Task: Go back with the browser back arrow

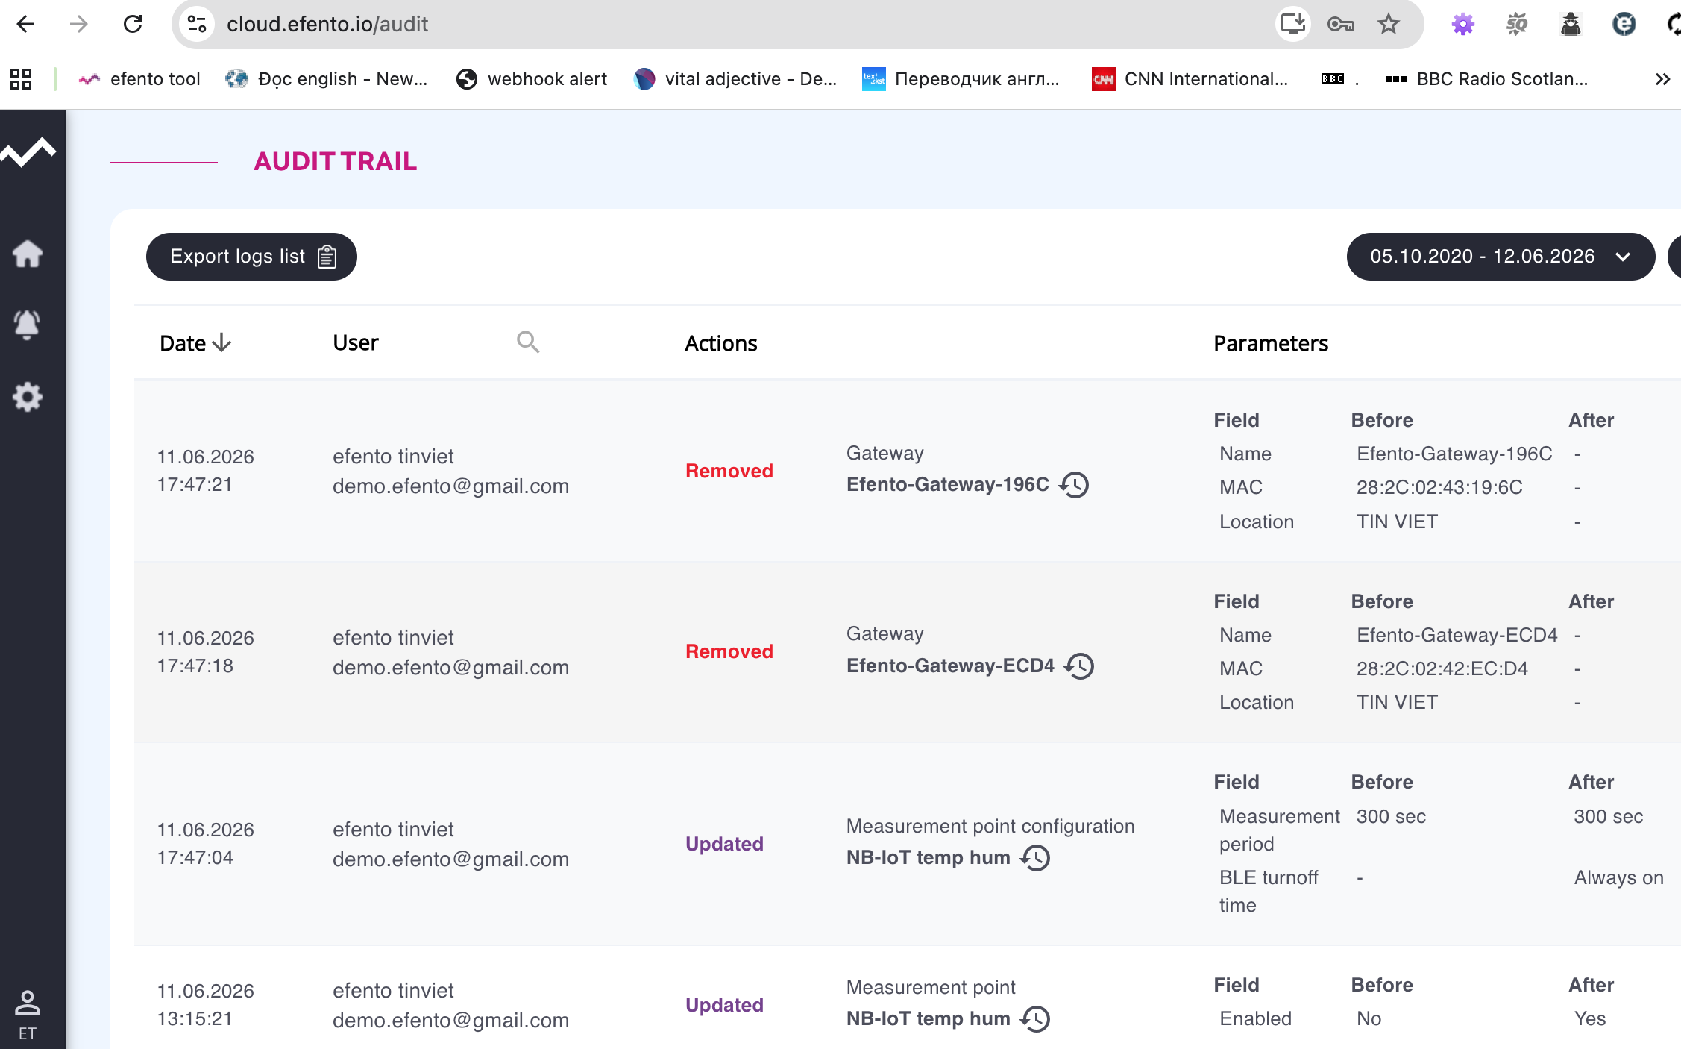Action: (25, 24)
